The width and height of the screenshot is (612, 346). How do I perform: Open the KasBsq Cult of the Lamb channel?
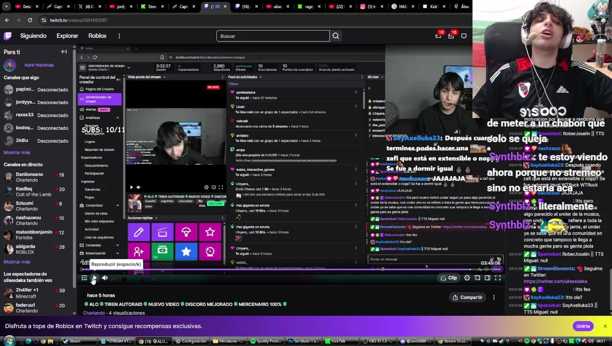tap(36, 192)
